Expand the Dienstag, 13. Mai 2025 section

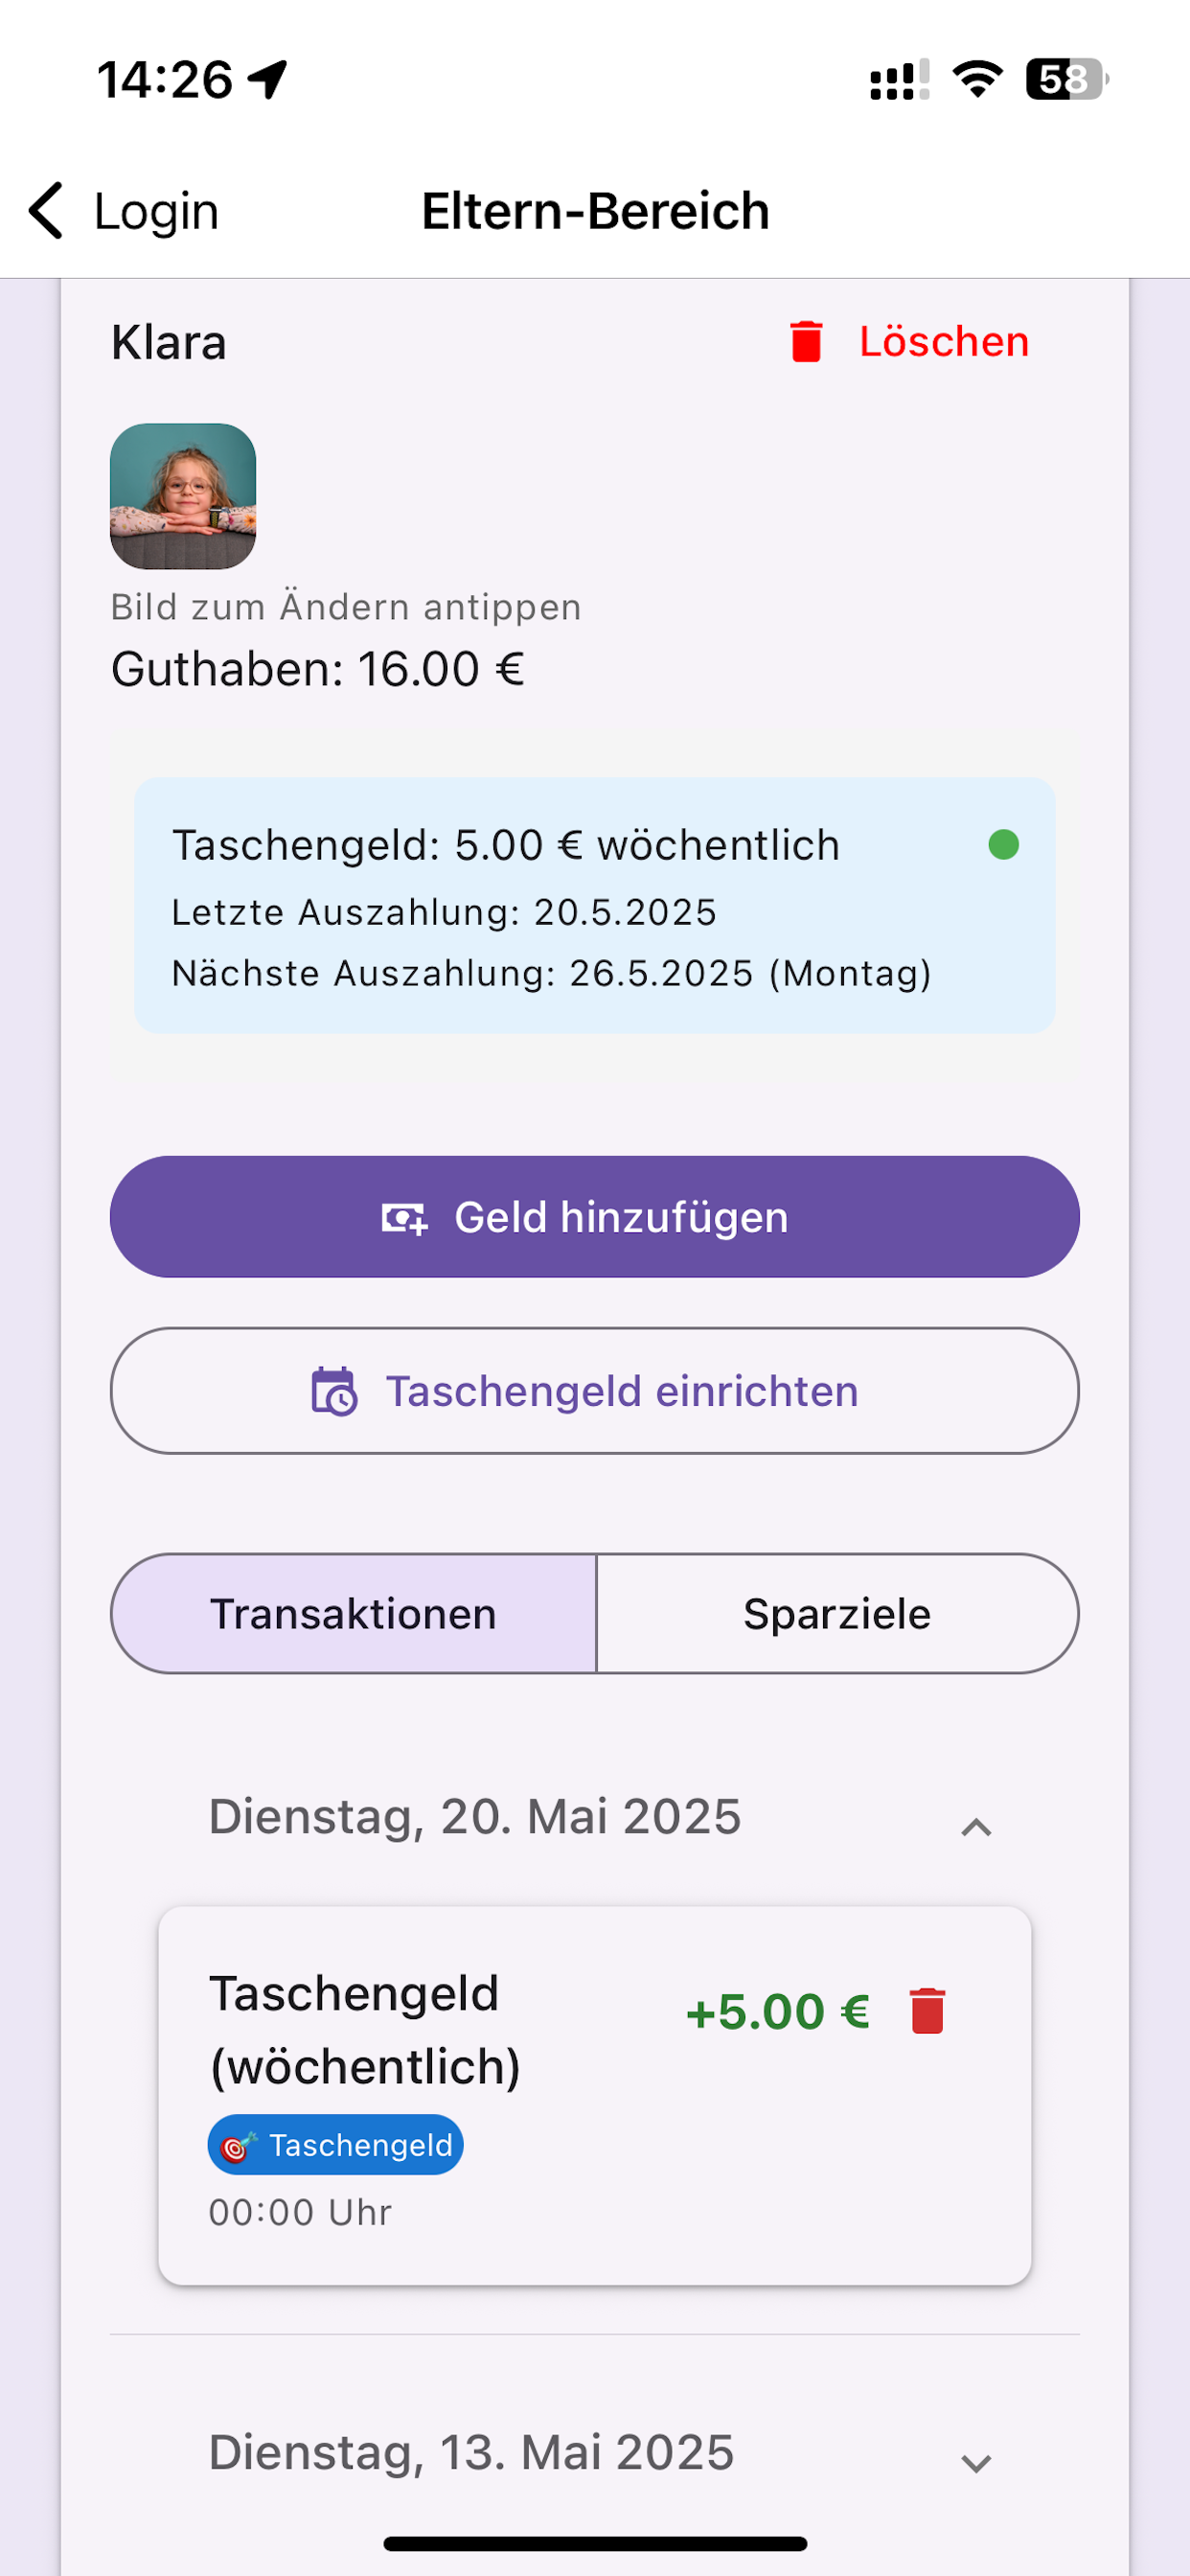coord(976,2463)
